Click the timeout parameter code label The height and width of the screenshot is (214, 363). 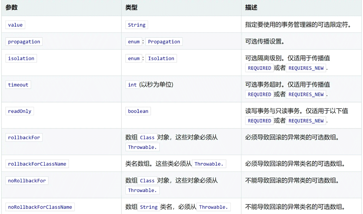coord(18,85)
